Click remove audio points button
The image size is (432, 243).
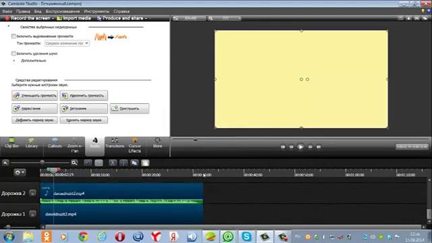point(84,120)
